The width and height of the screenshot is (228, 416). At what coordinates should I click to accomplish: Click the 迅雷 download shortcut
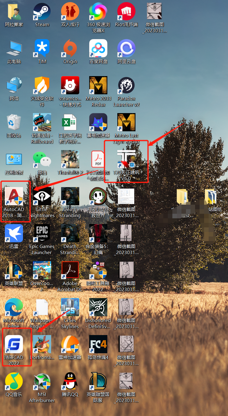14,233
